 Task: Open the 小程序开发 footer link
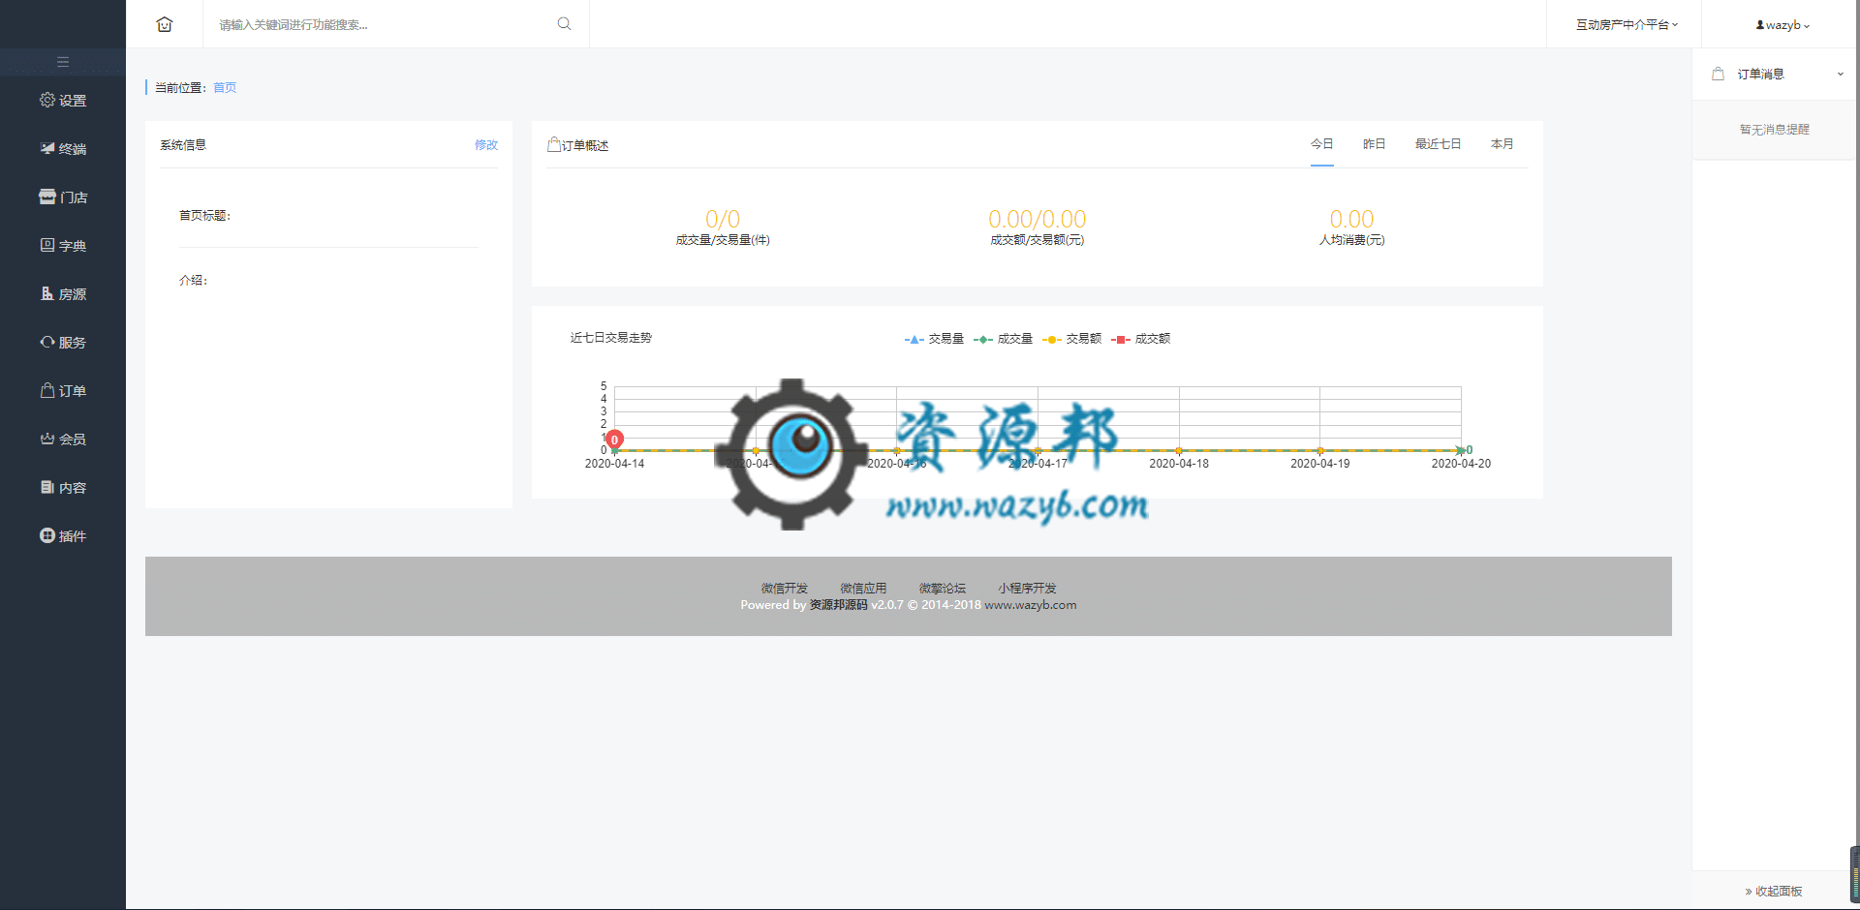pos(1027,588)
